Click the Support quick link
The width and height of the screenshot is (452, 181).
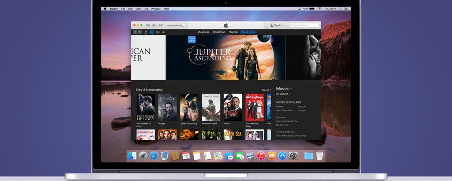[302, 110]
